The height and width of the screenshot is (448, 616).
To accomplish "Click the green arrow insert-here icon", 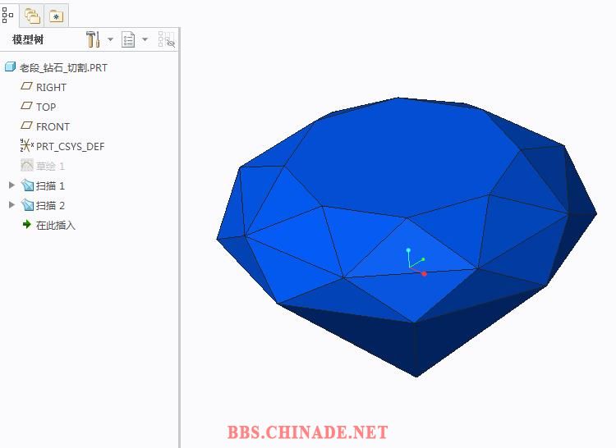I will click(x=27, y=224).
